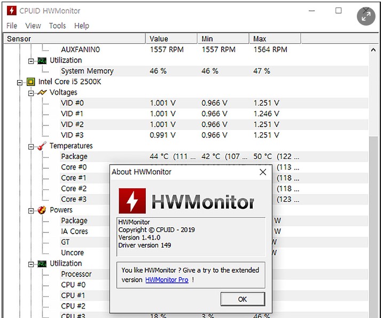Click the Temperatures thermometer icon

pos(42,146)
